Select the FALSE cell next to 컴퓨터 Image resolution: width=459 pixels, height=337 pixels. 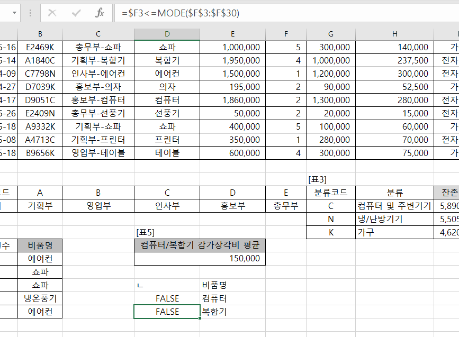pos(167,298)
